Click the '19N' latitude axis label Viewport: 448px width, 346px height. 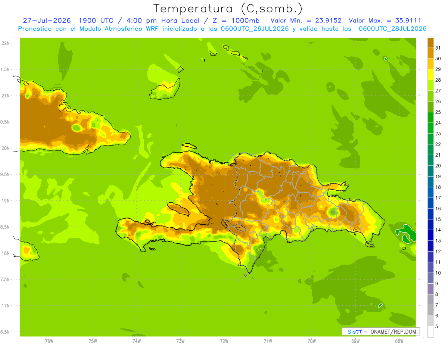point(6,201)
